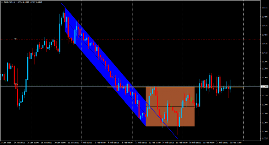269x145 pixels.
Task: Click the orange horizontal line above rectangle
Action: [x=175, y=87]
